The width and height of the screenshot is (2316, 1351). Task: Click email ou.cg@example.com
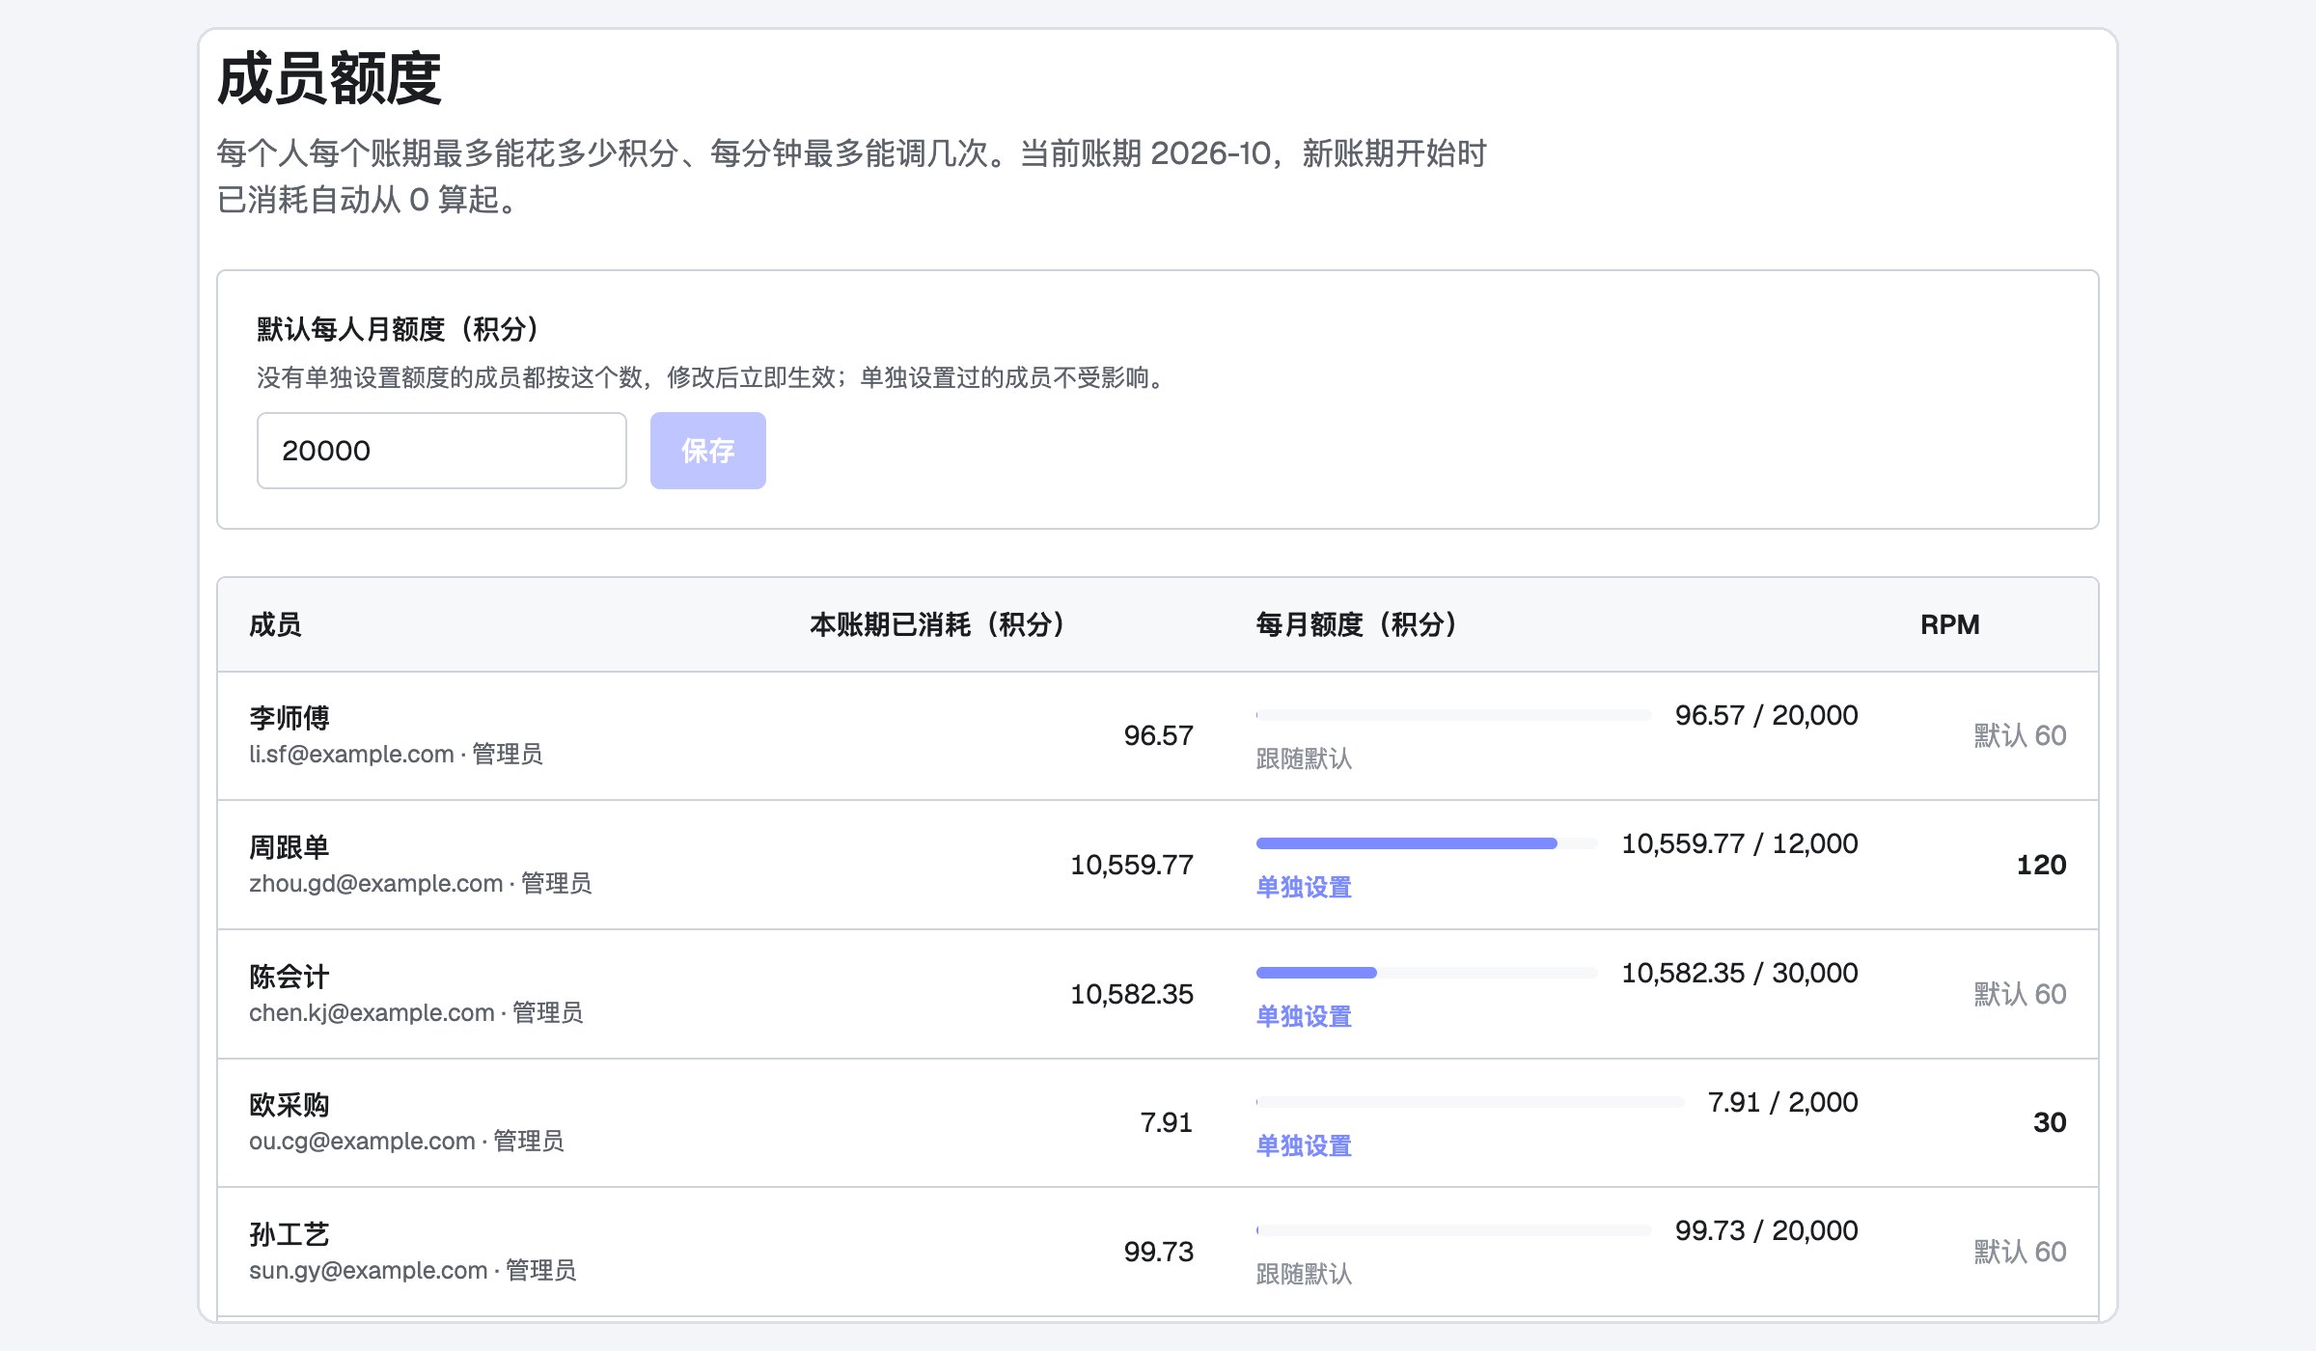362,1142
